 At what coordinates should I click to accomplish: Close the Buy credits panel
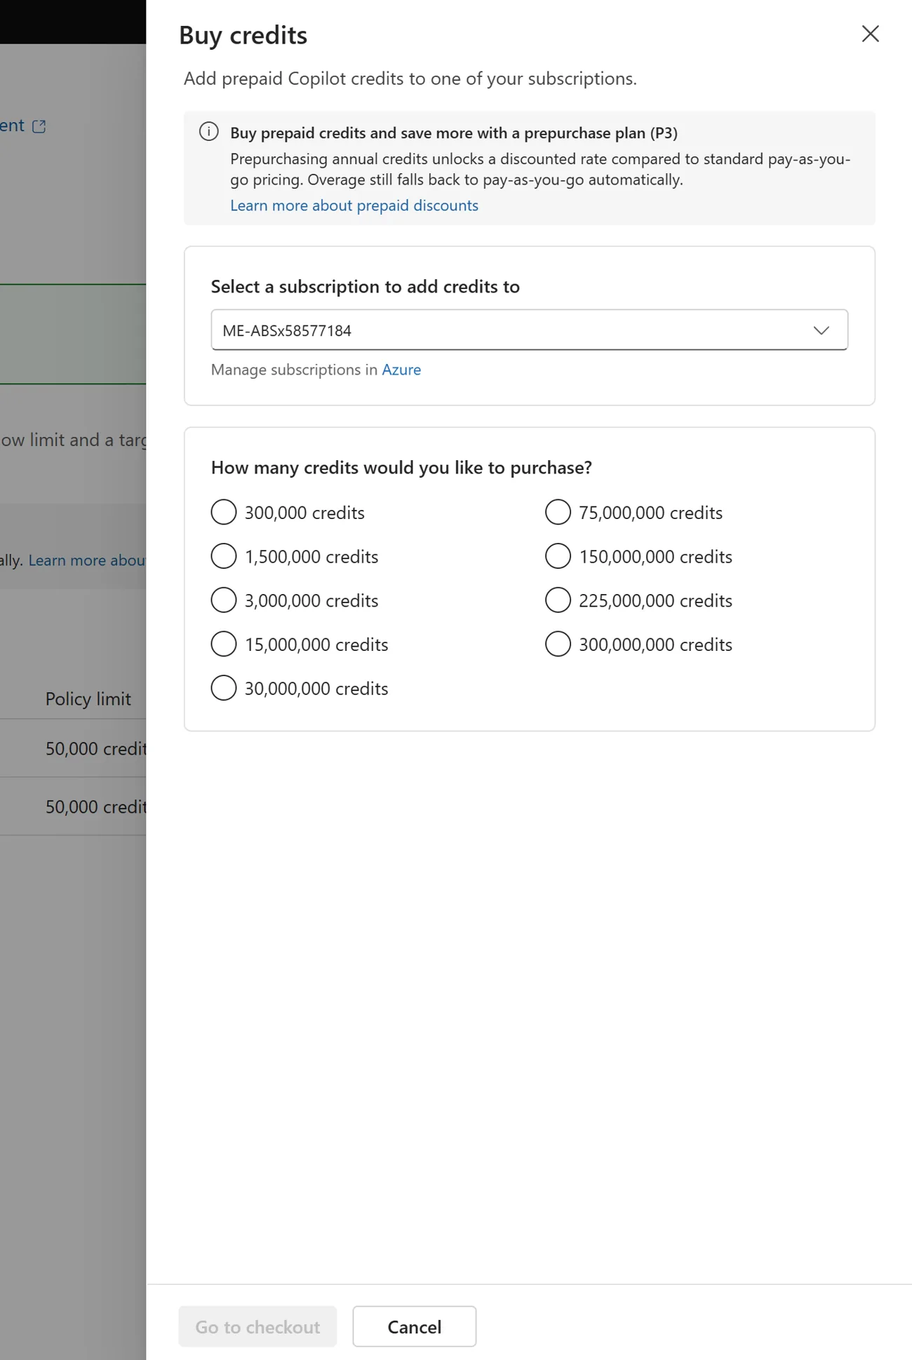(x=870, y=34)
